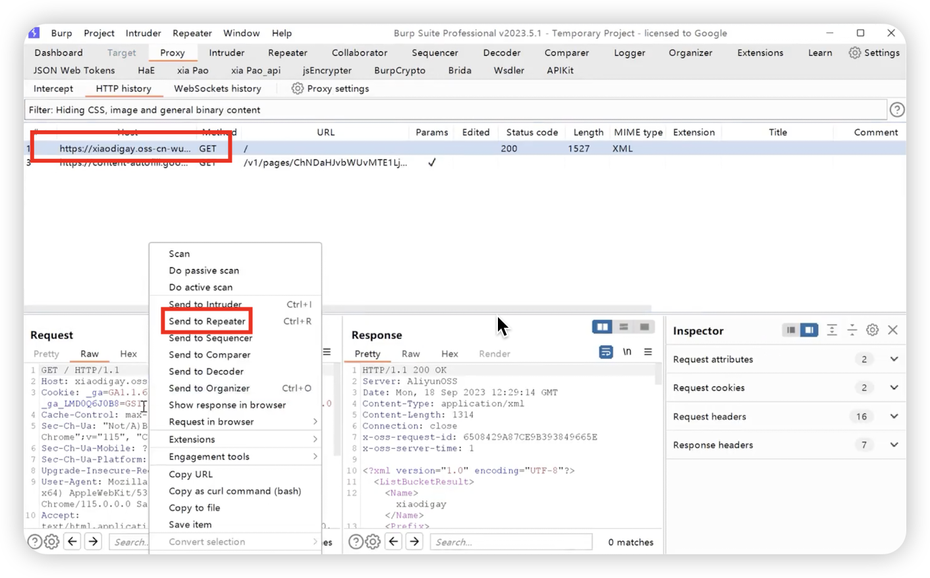Expand all Inspector sections icon

[x=832, y=330]
